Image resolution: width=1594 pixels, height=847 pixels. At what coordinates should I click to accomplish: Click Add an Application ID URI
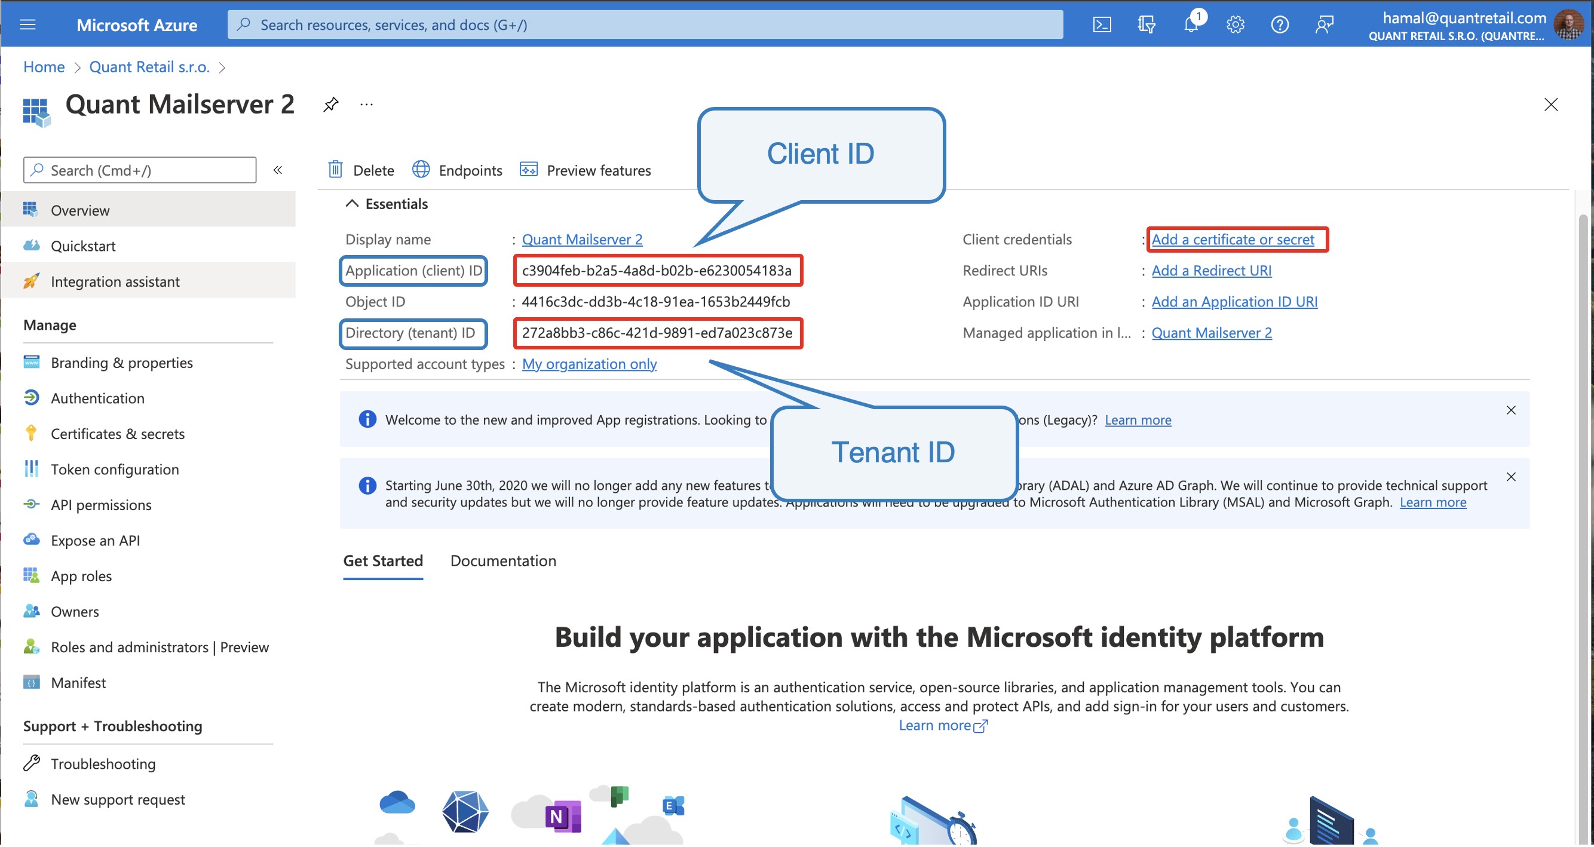click(x=1234, y=302)
